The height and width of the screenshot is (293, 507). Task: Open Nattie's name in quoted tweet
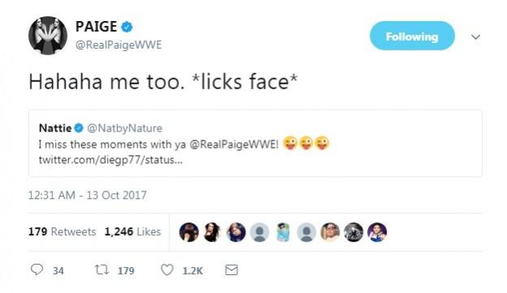(x=55, y=128)
